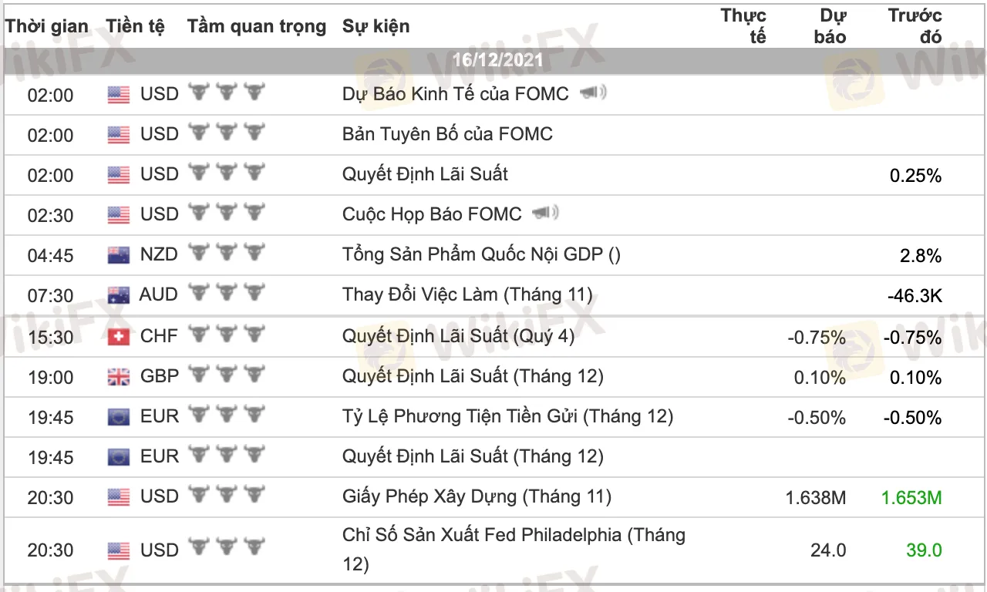The height and width of the screenshot is (592, 987).
Task: Click the US flag in the Giấy Phép Xây Dựng row
Action: click(x=119, y=497)
